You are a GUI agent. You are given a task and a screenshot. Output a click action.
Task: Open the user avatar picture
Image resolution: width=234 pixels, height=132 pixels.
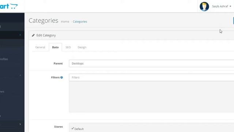coord(204,7)
